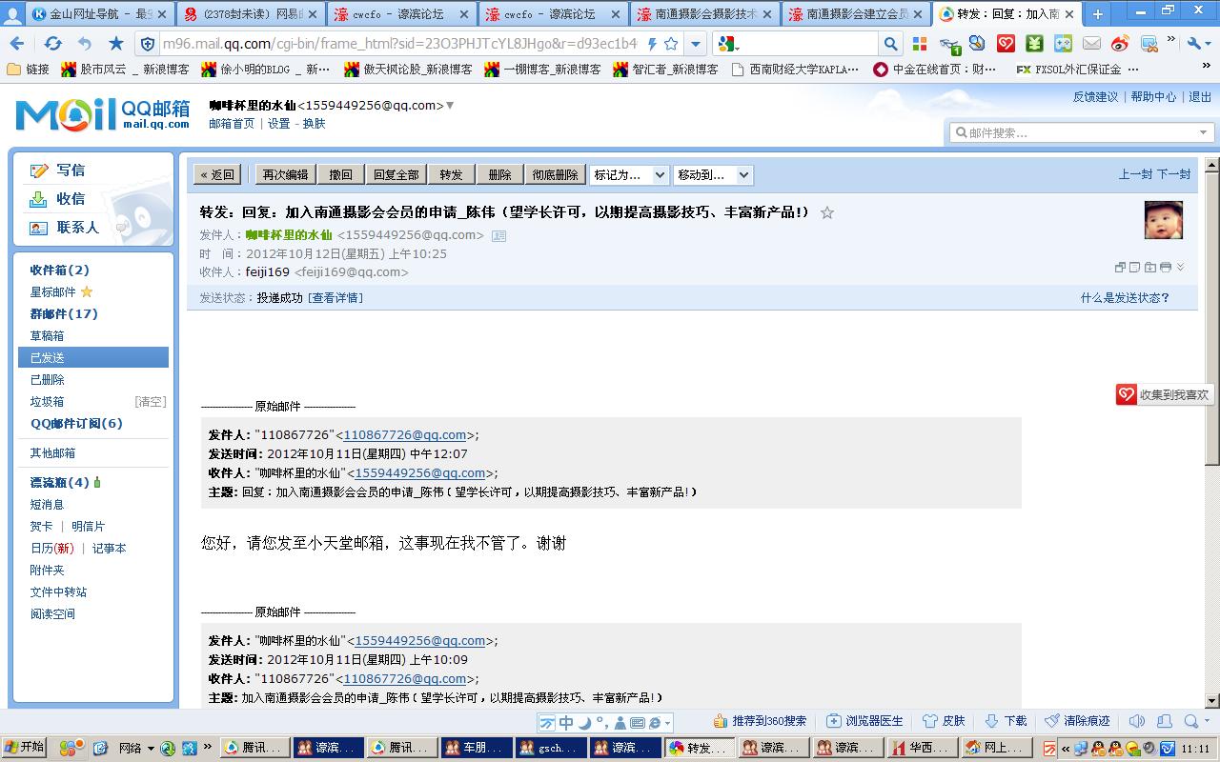This screenshot has width=1220, height=762.
Task: Toggle the speaker mute icon in the toolbar
Action: (1136, 721)
